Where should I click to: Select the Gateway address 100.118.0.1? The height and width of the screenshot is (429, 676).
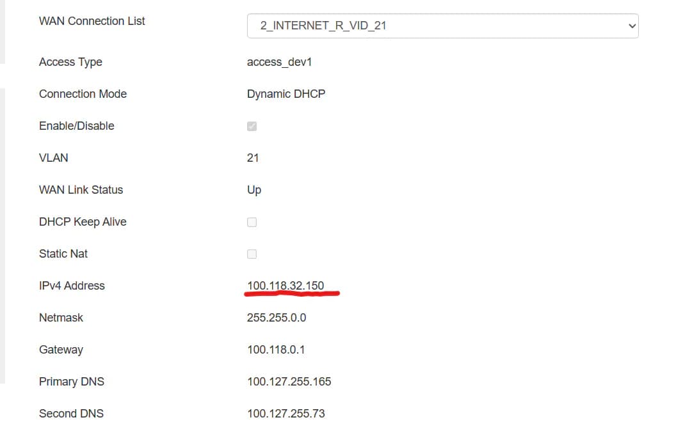coord(276,350)
